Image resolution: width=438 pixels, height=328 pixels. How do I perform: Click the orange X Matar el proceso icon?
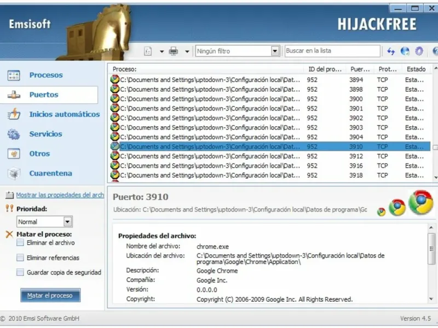(x=9, y=235)
